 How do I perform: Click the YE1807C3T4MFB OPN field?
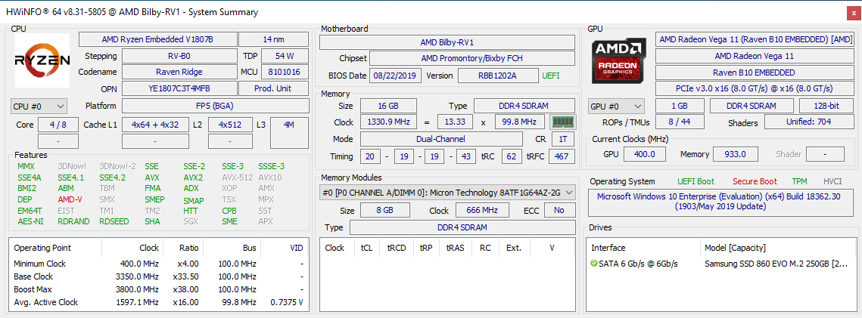pyautogui.click(x=179, y=88)
